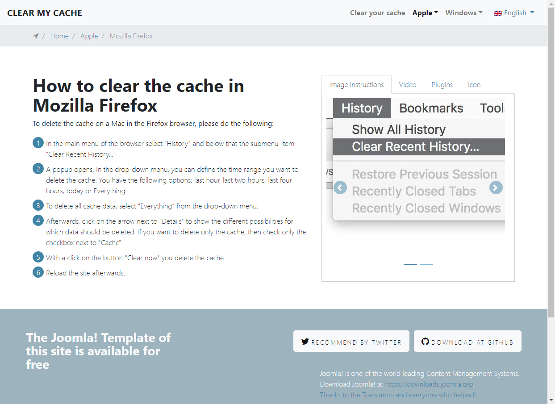
Task: Switch to the Image Instructions tab
Action: point(356,85)
